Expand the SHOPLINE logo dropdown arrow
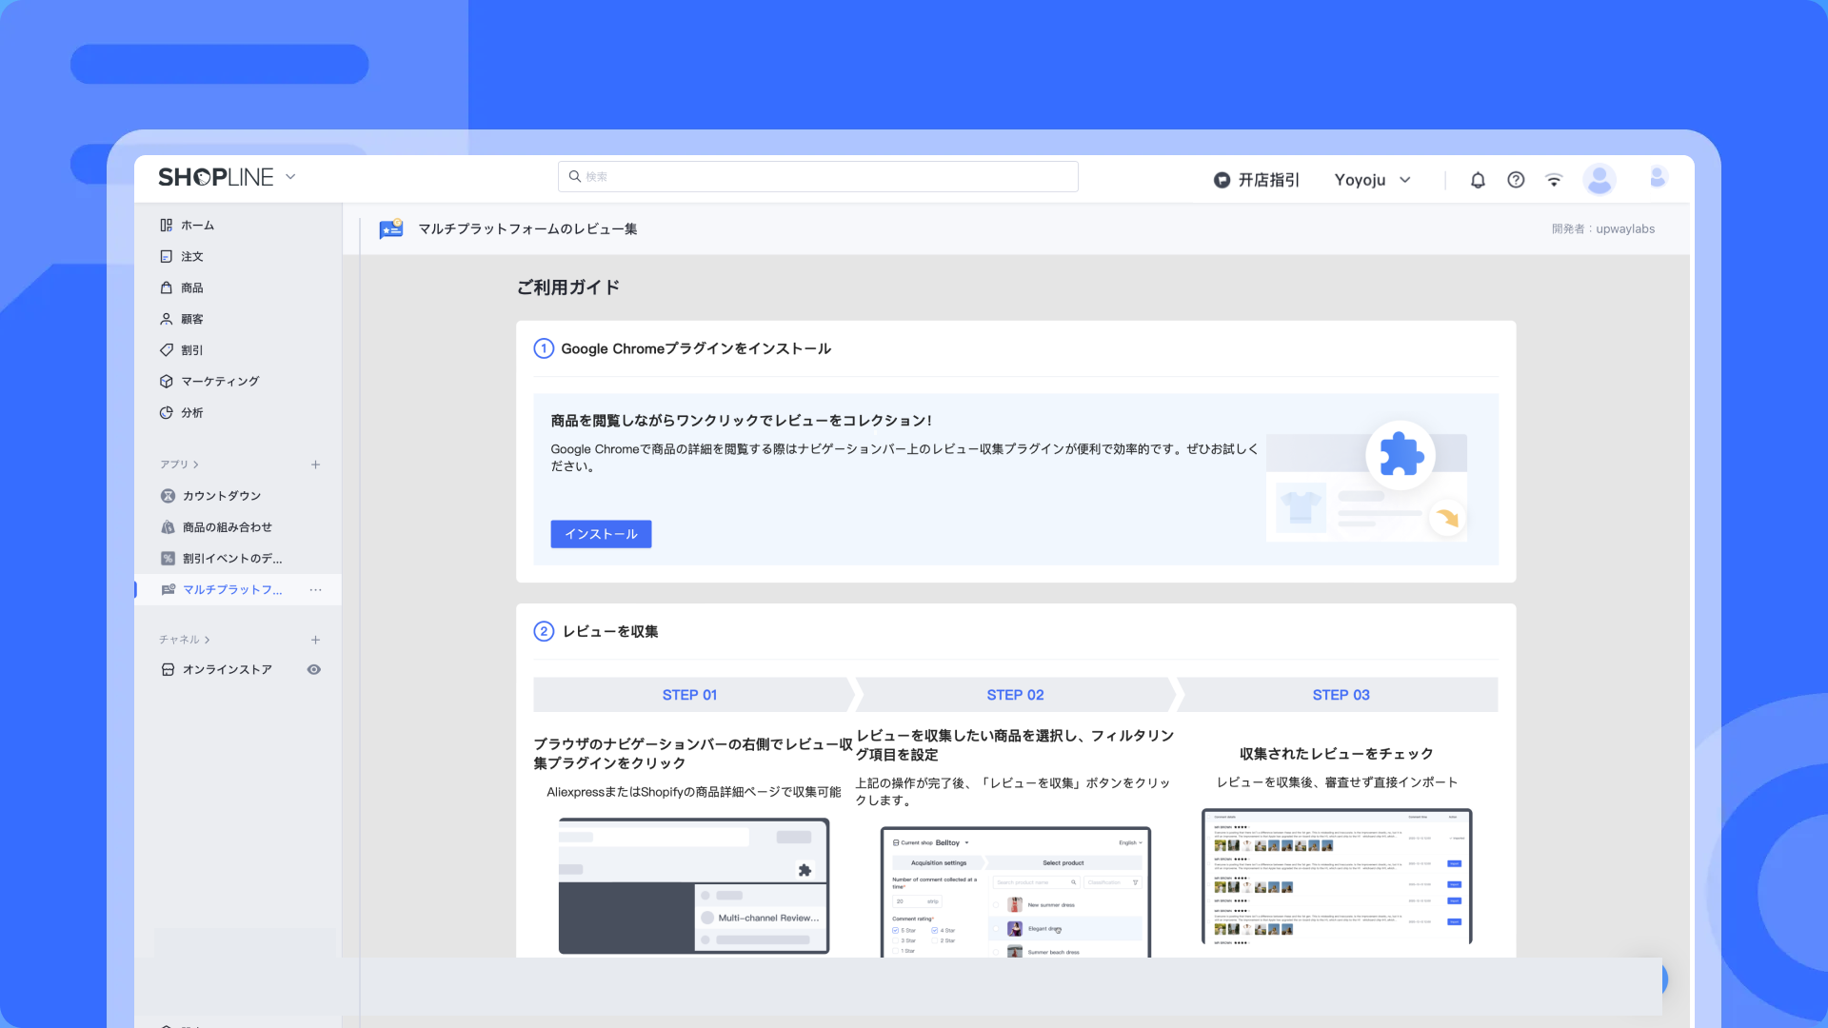The width and height of the screenshot is (1828, 1028). pyautogui.click(x=290, y=177)
